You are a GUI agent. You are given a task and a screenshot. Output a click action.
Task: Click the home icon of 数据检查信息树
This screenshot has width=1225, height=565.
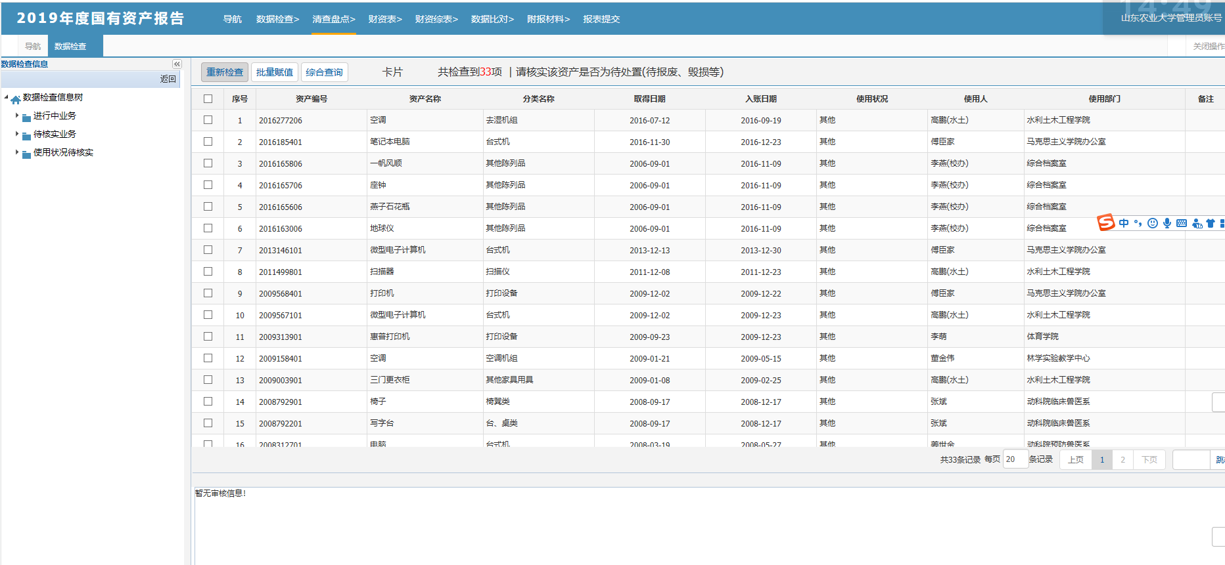click(x=16, y=99)
